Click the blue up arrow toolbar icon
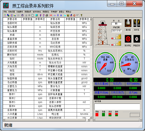 [x=58, y=15]
